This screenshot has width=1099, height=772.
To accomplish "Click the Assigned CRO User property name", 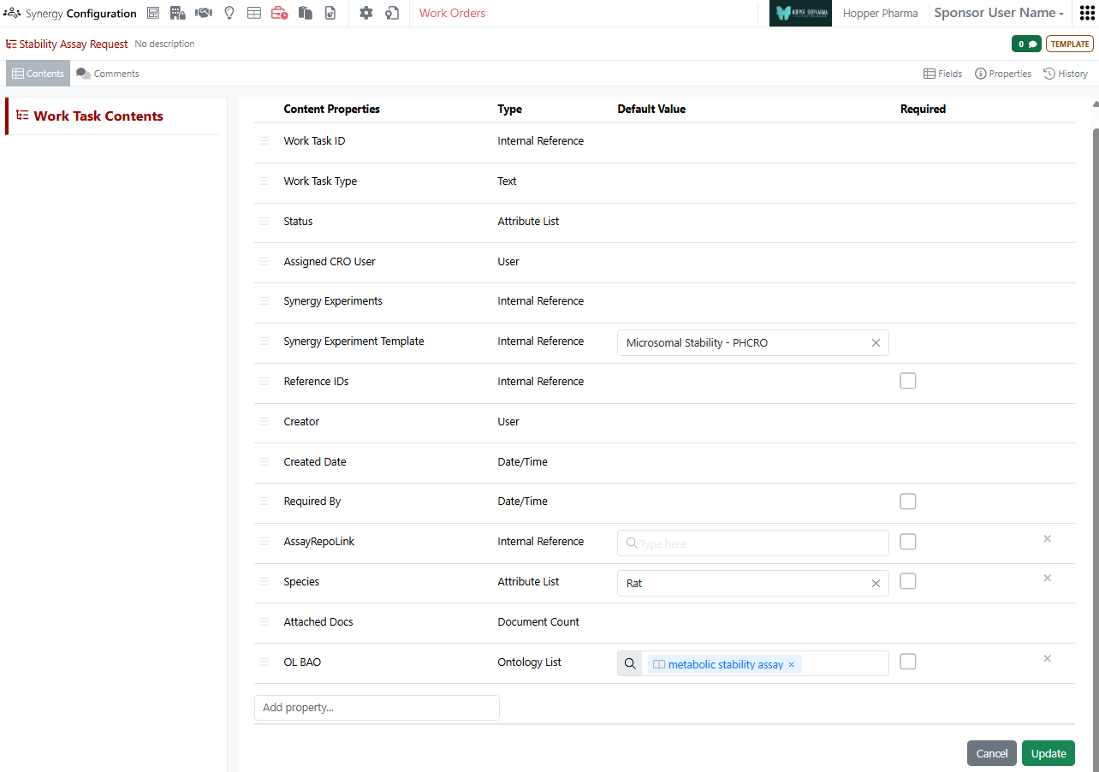I will (330, 261).
